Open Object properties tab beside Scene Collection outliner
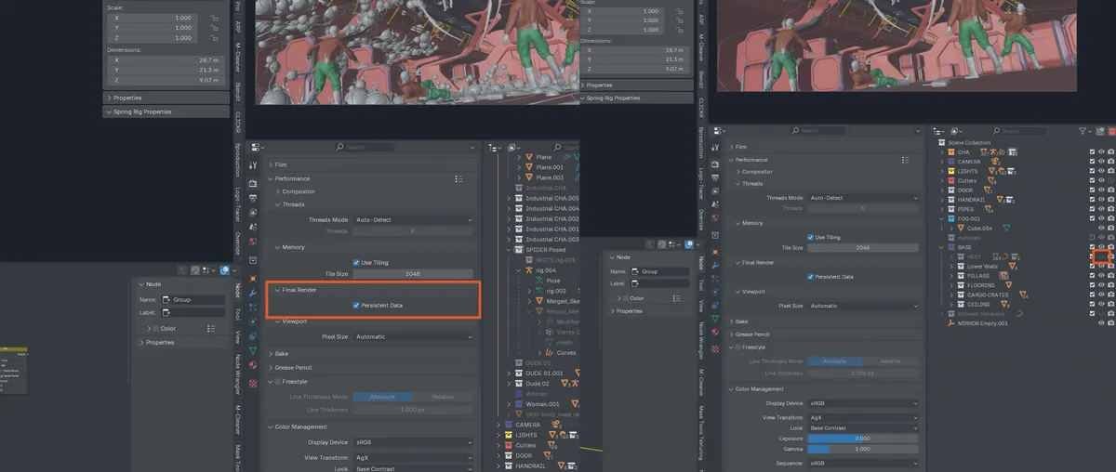The height and width of the screenshot is (472, 1116). [715, 252]
